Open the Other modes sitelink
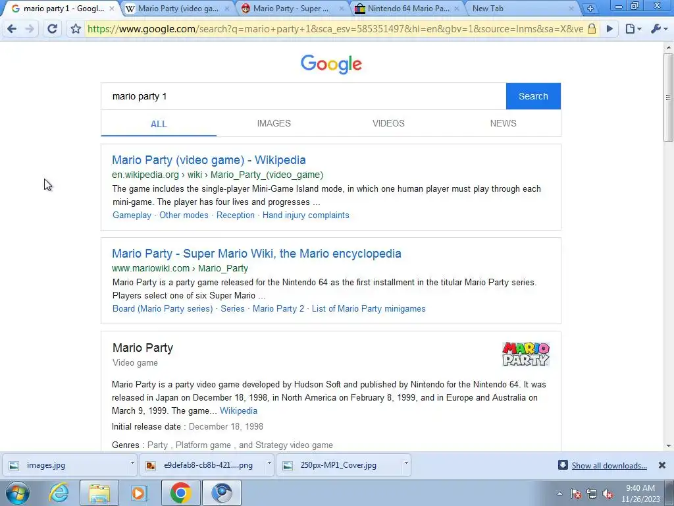This screenshot has width=674, height=506. (184, 215)
